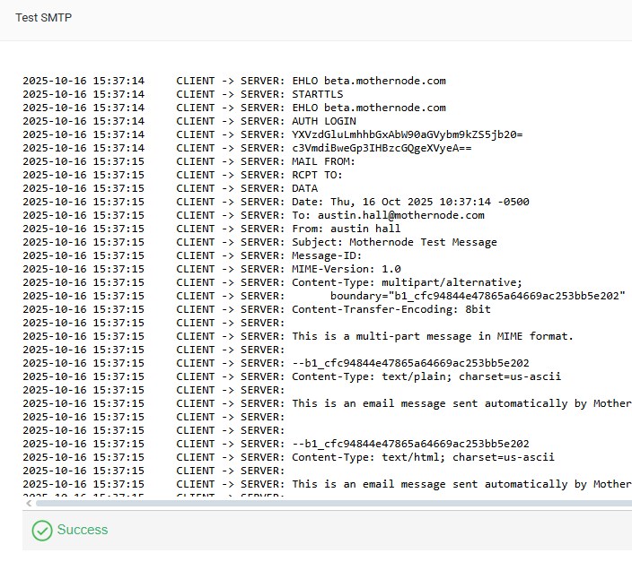Click the DATA command log line

pos(304,188)
